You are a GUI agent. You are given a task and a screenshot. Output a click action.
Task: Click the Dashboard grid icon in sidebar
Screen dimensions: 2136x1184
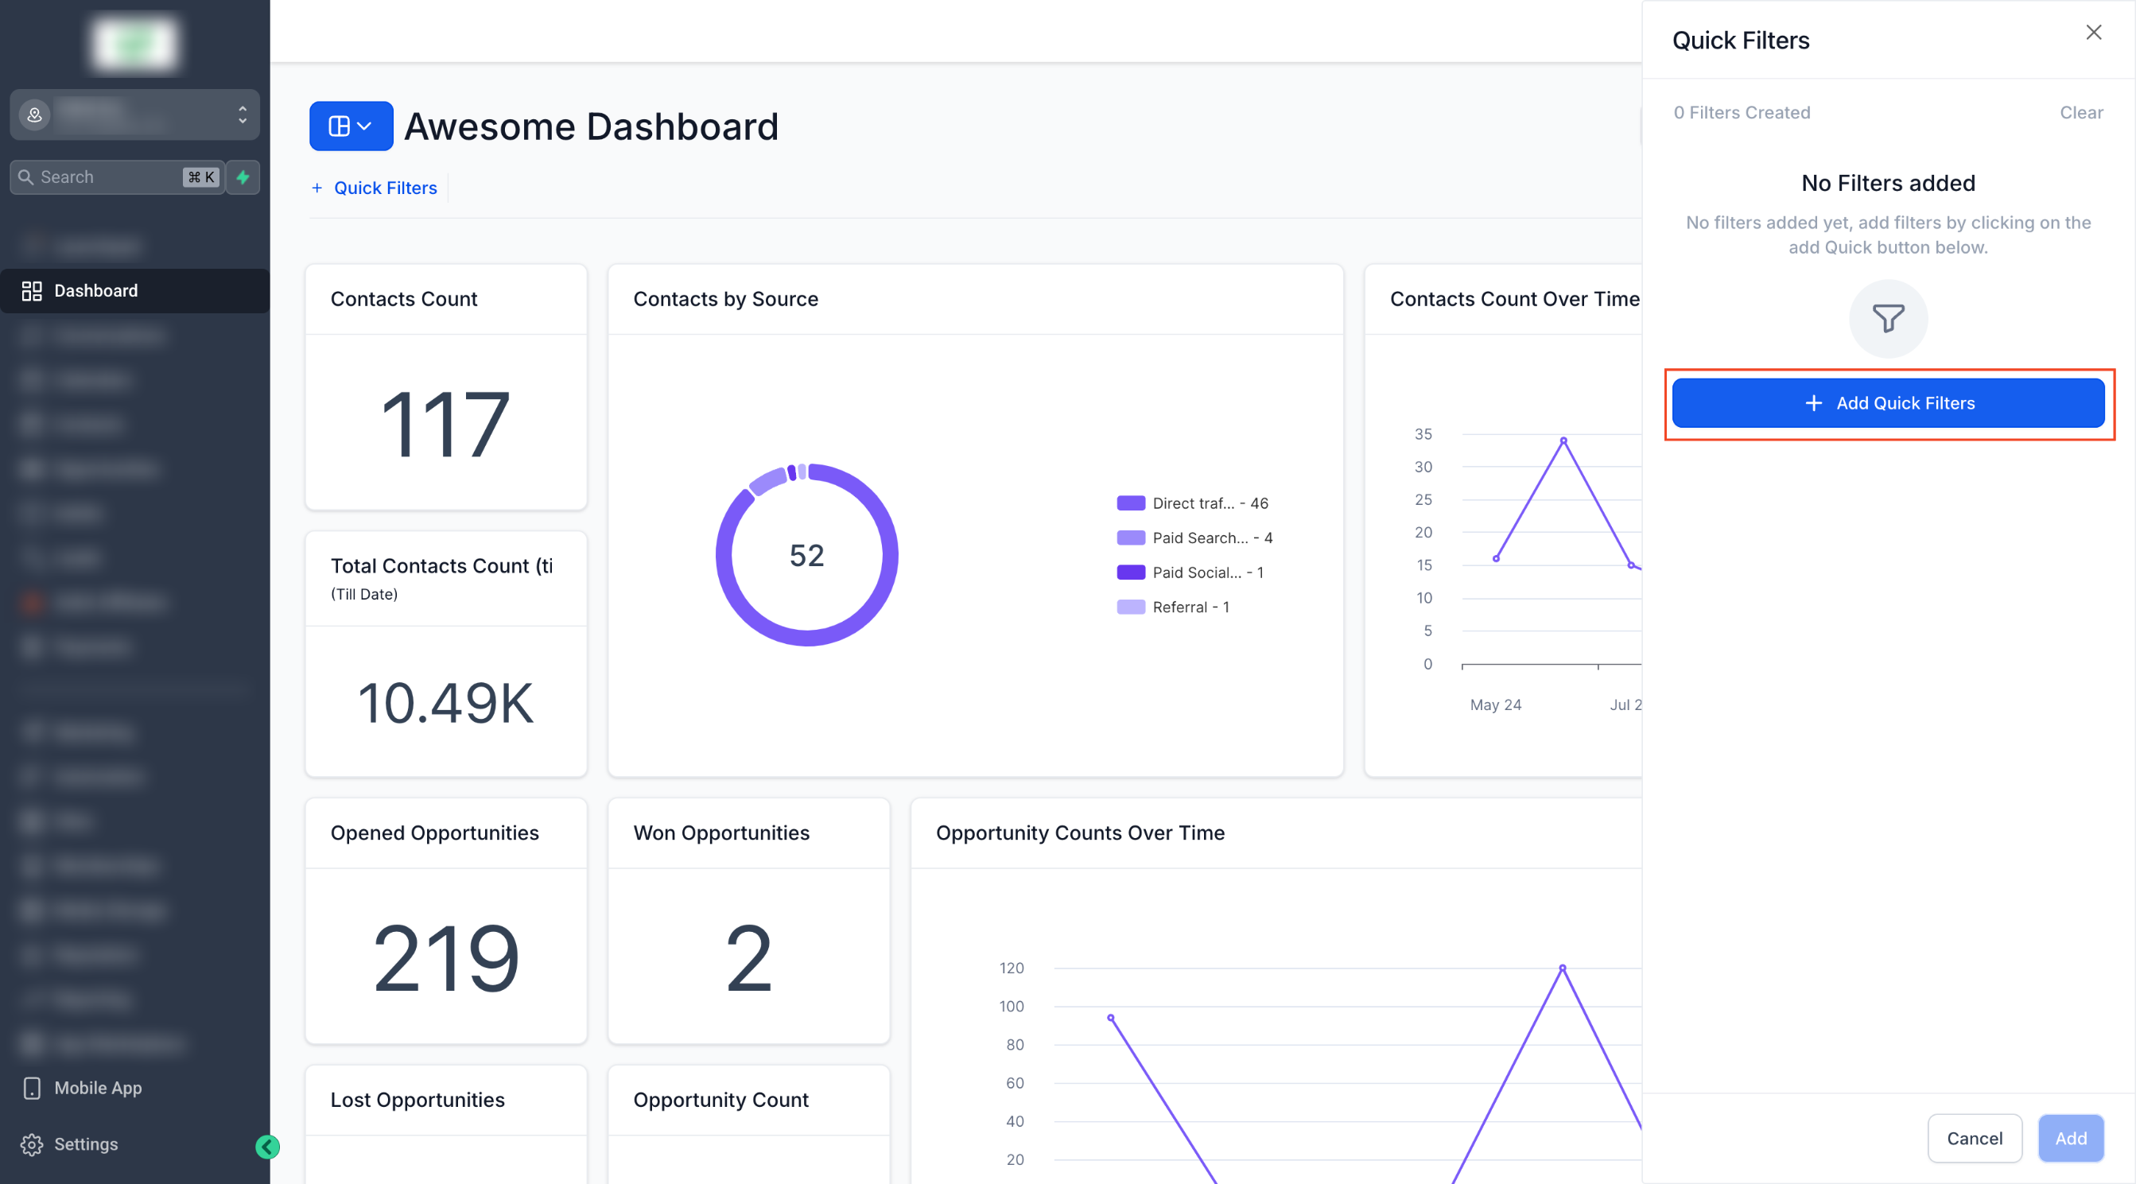click(x=32, y=290)
